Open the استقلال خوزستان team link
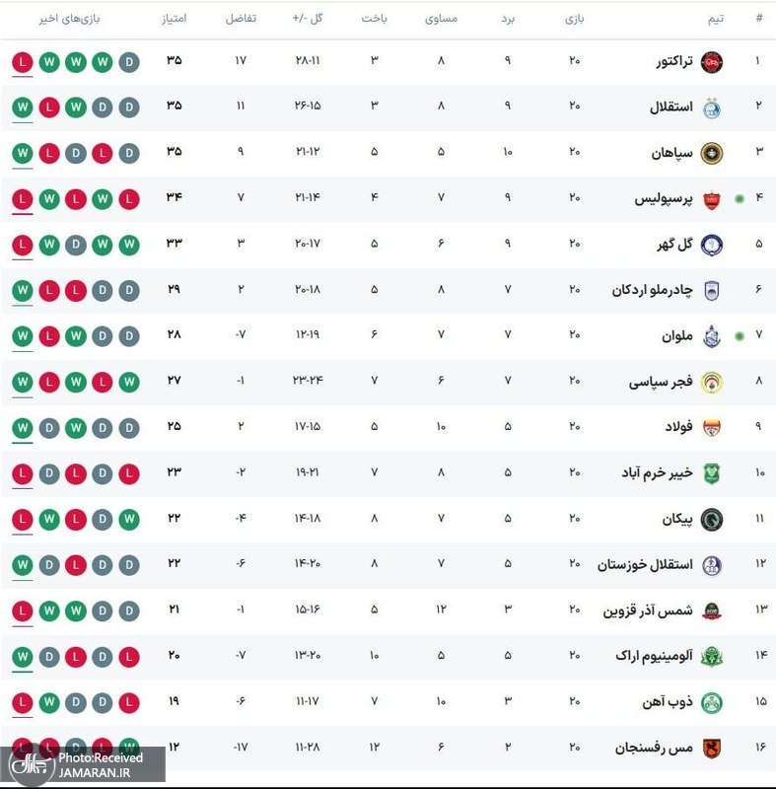 coord(645,564)
